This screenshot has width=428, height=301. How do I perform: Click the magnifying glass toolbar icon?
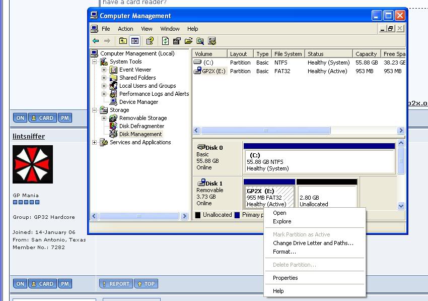200,41
